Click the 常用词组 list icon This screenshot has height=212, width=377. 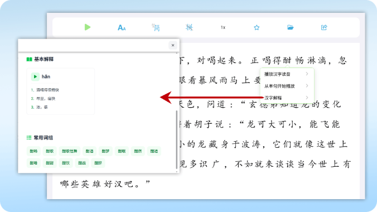coord(29,138)
